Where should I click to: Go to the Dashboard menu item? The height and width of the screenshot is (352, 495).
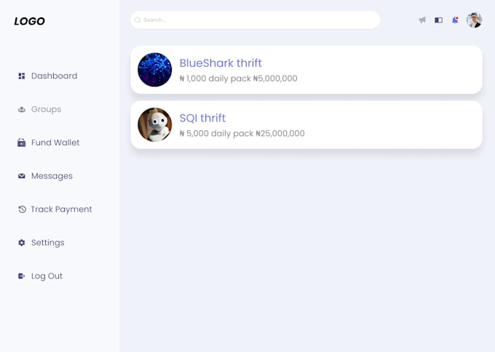point(54,76)
